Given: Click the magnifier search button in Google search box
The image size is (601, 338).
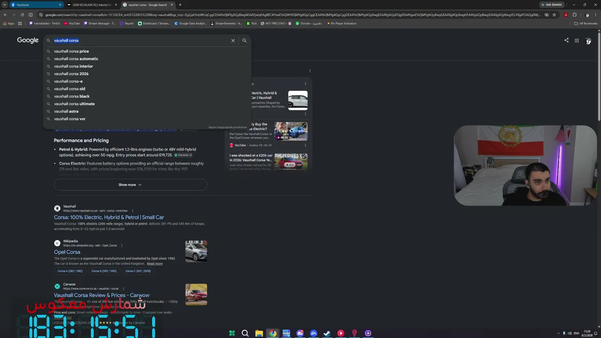Looking at the screenshot, I should 244,40.
